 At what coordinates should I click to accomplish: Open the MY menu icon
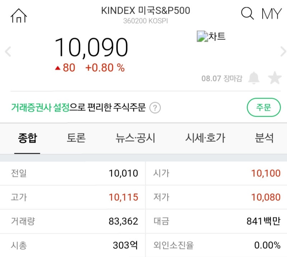(271, 14)
